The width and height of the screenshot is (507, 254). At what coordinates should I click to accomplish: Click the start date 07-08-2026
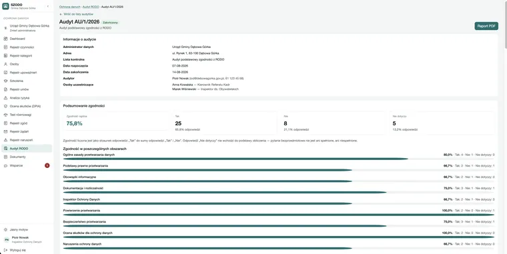click(x=180, y=65)
